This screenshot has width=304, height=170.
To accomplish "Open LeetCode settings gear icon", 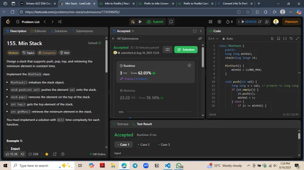I will tap(219, 22).
